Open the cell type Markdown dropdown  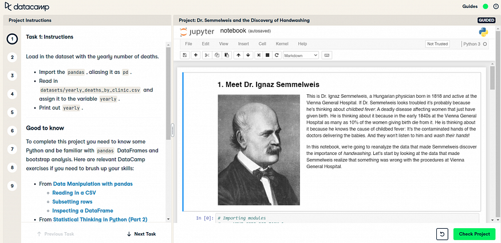tap(301, 55)
